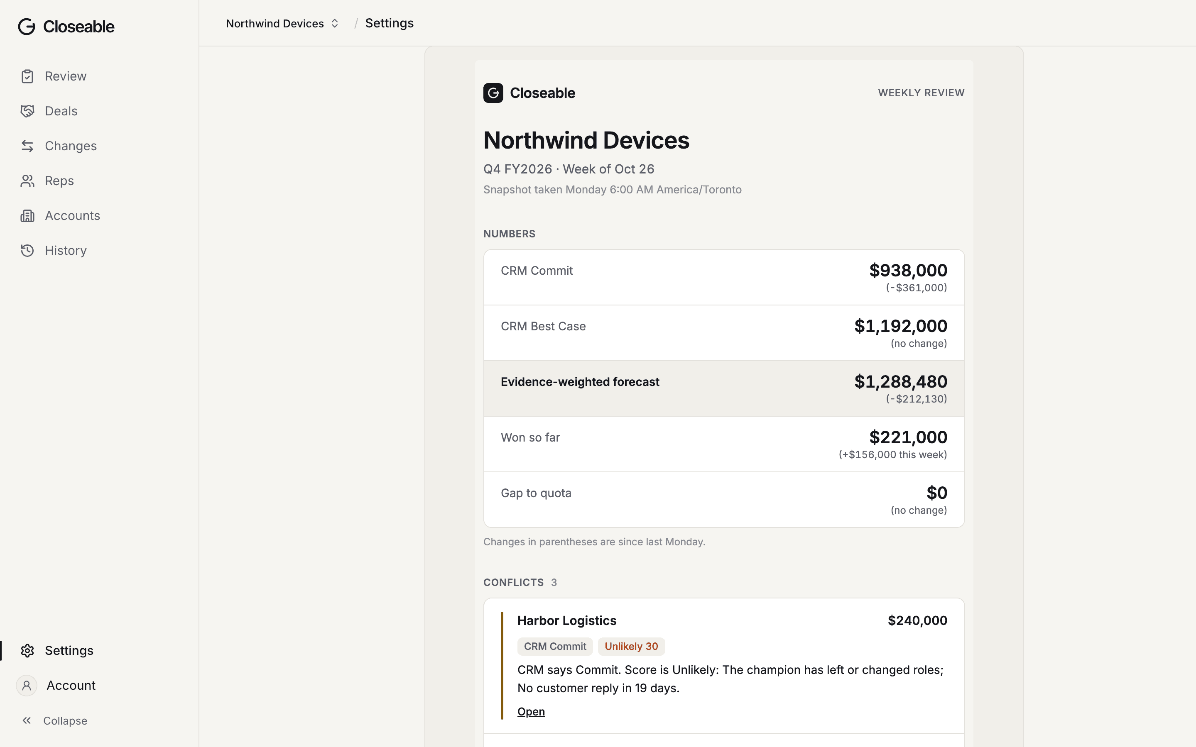Click the Closeable logo icon in sidebar

[27, 27]
